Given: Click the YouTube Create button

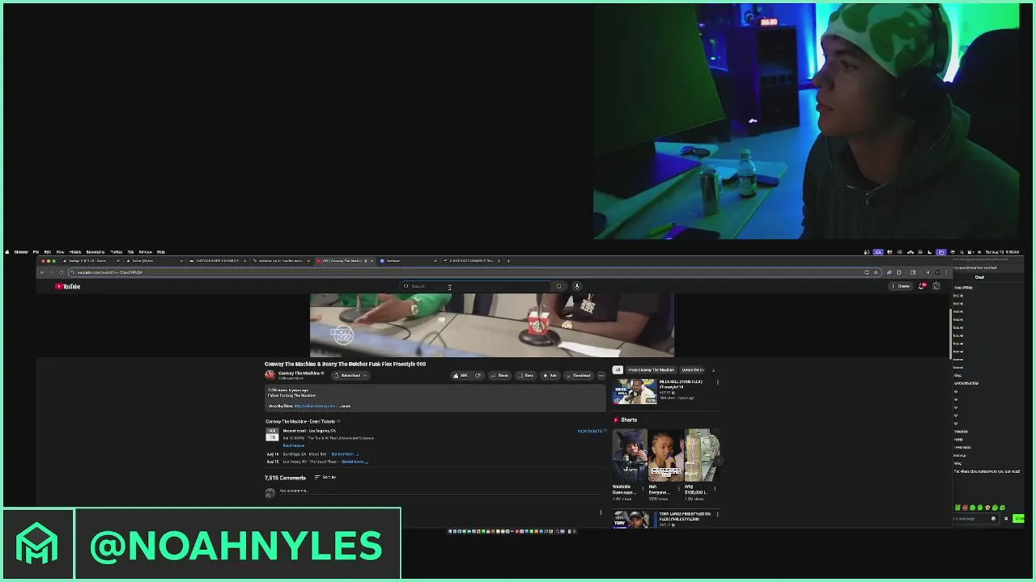Looking at the screenshot, I should tap(902, 286).
